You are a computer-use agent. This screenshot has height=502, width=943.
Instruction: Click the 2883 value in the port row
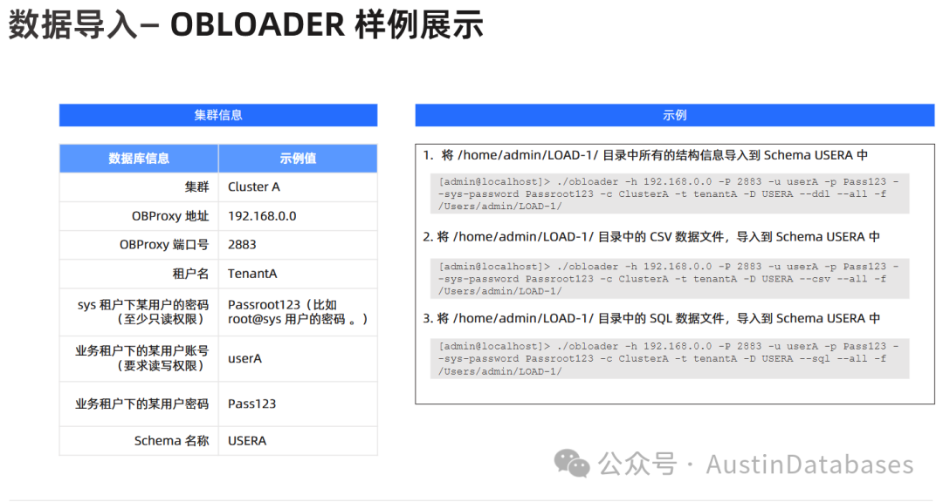pyautogui.click(x=242, y=245)
